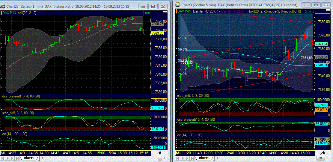Click the cci(14, 100, -100) label in Chart3
This screenshot has height=162, width=333.
click(190, 135)
